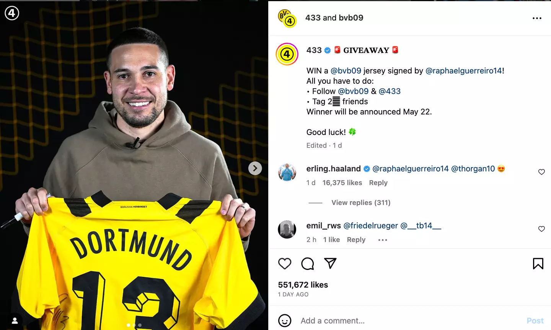
Task: Open emil_rws comment options dots
Action: coord(383,240)
